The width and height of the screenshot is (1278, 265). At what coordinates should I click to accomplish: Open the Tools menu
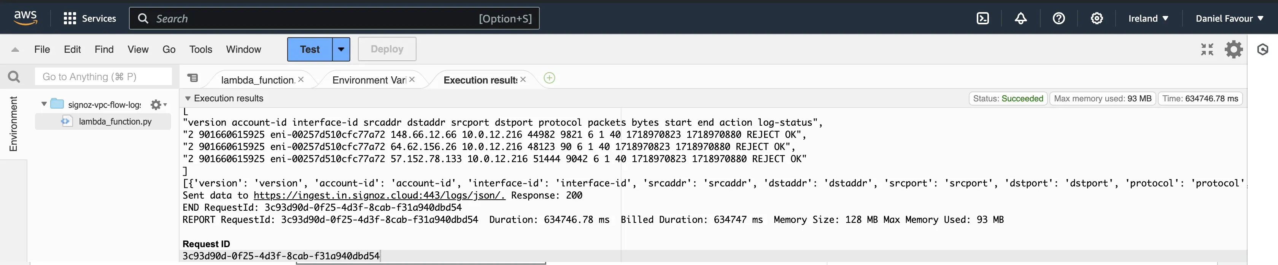coord(200,49)
